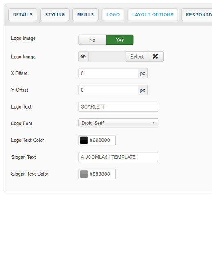Click the black Logo Text Color swatch
This screenshot has width=212, height=269.
click(84, 140)
